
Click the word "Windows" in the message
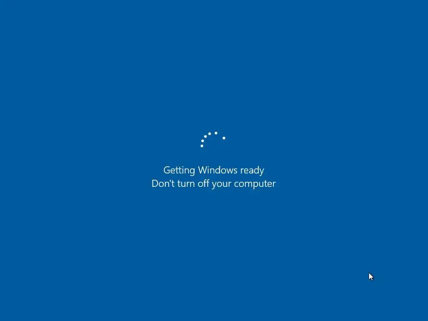coord(217,170)
